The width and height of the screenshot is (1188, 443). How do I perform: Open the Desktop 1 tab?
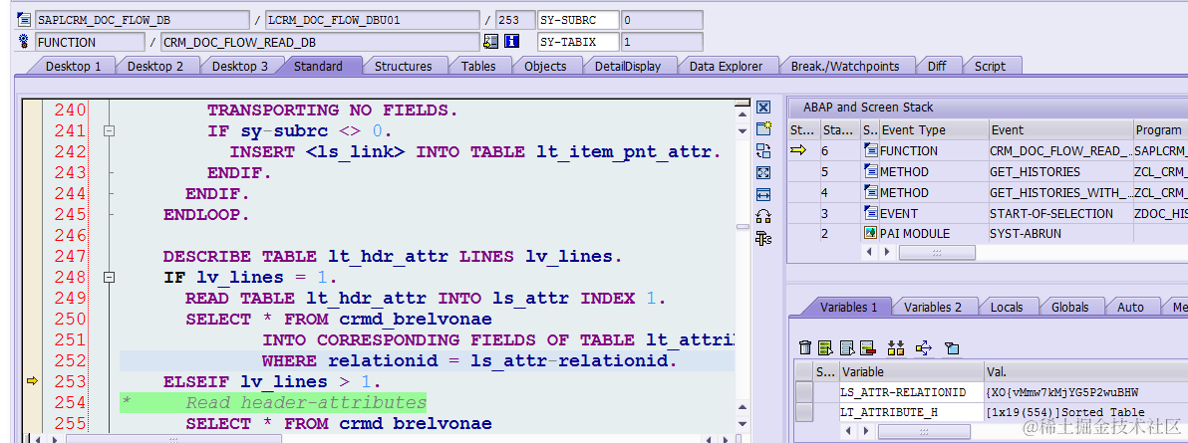73,66
